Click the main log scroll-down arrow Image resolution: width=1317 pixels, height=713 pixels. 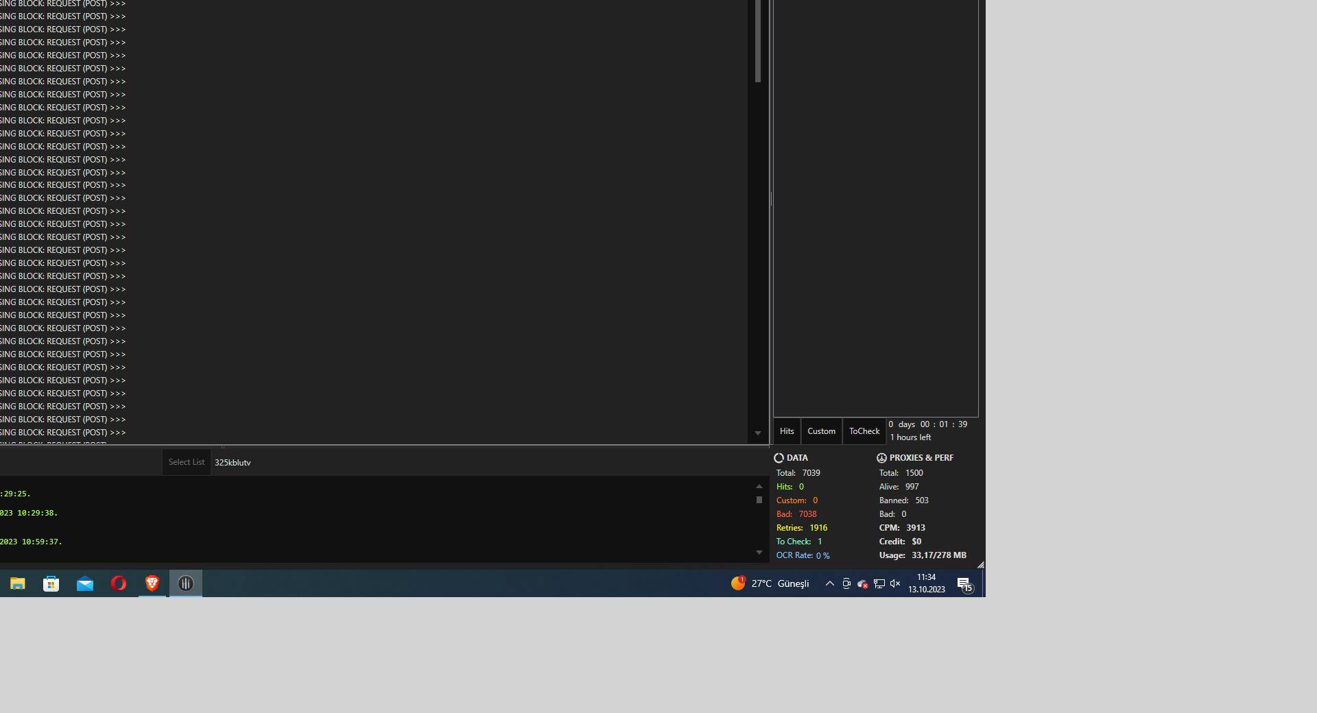click(x=758, y=433)
